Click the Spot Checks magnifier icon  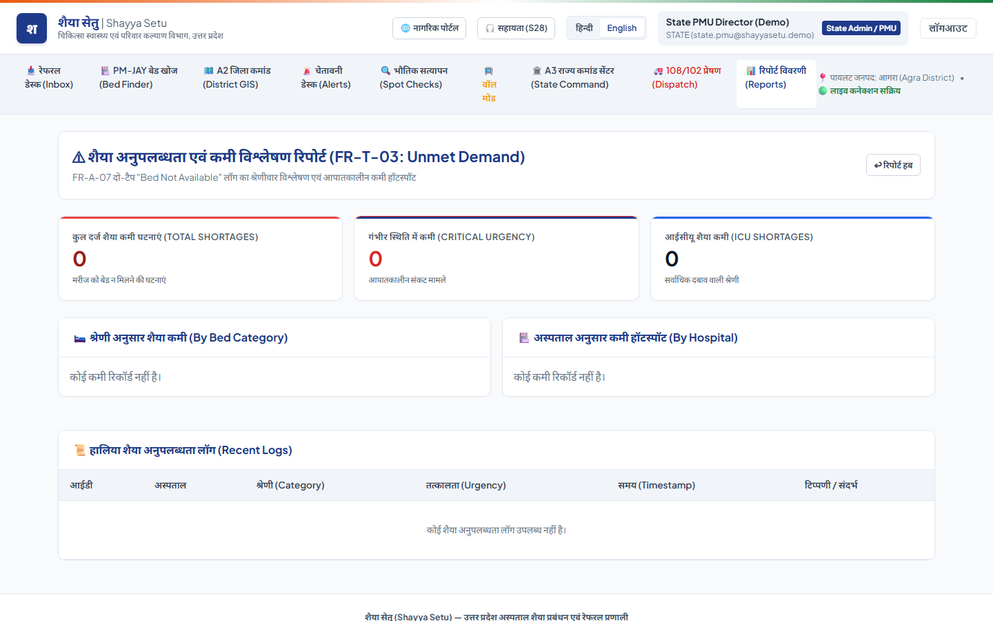385,70
